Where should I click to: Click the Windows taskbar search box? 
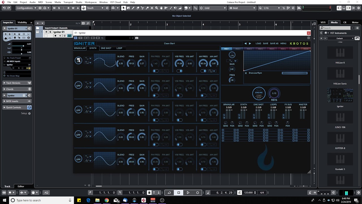[41, 200]
